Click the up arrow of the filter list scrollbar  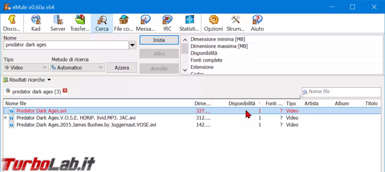pos(185,40)
